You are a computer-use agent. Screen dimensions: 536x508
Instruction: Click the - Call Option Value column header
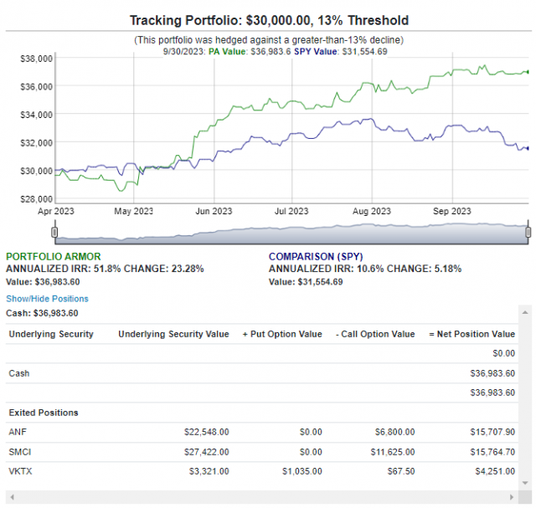(x=374, y=334)
